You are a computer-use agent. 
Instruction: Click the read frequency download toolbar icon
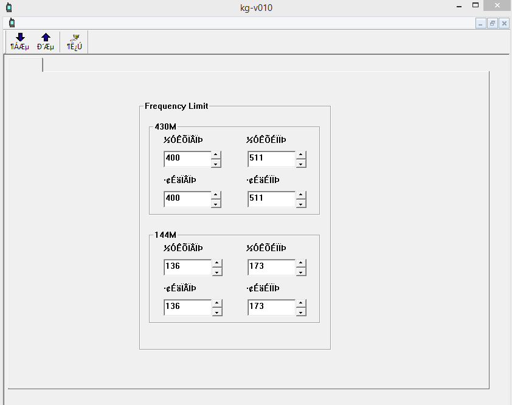click(20, 41)
